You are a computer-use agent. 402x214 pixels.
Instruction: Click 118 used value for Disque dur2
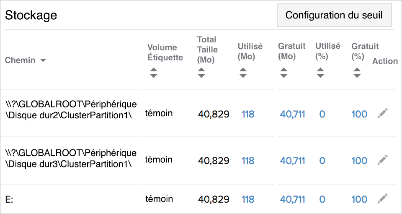(x=248, y=114)
